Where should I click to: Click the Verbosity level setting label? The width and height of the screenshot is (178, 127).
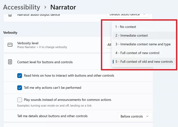coord(28,43)
